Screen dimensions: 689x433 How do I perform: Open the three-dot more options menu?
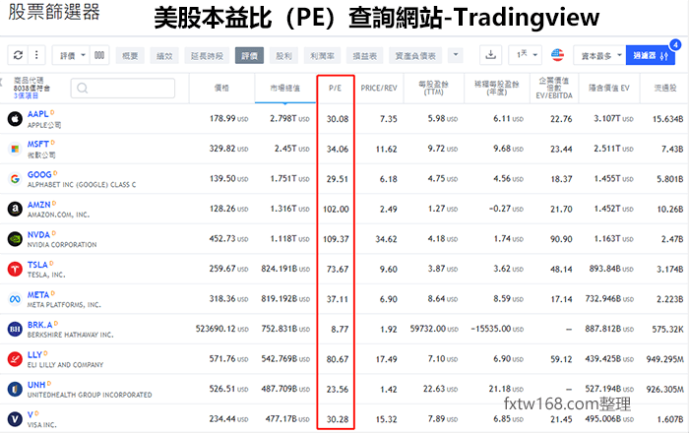tap(36, 55)
